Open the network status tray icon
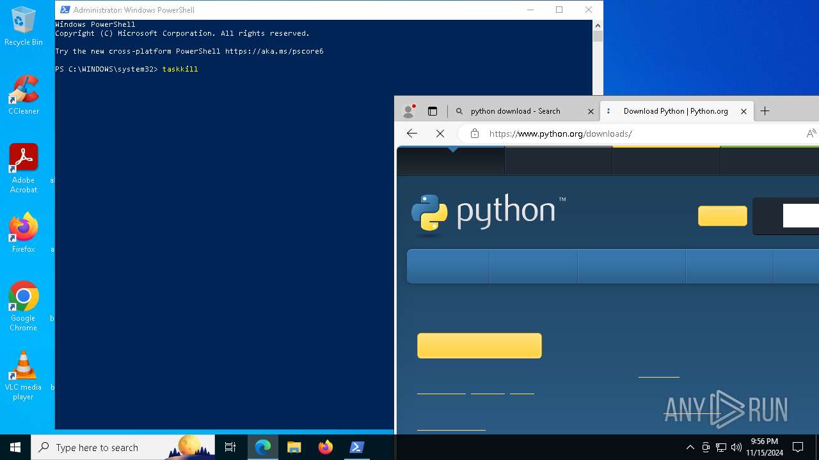 pos(721,447)
